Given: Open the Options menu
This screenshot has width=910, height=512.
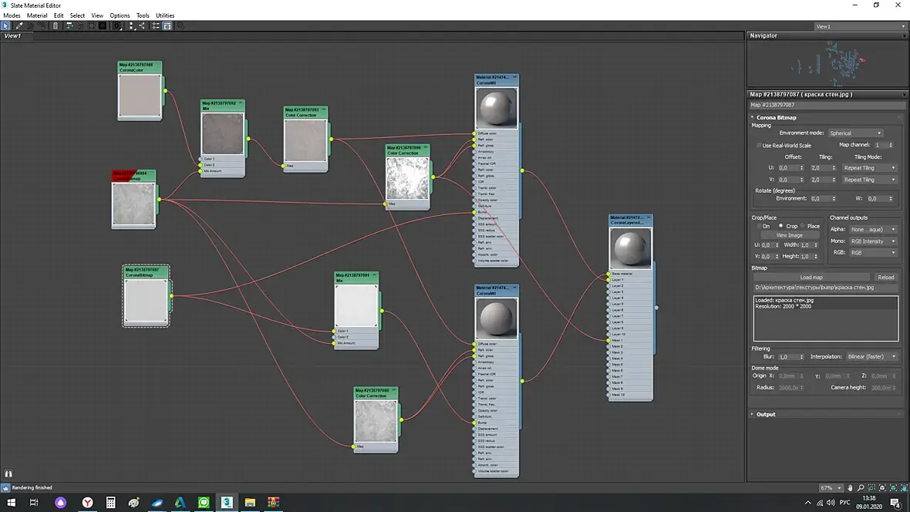Looking at the screenshot, I should point(120,15).
